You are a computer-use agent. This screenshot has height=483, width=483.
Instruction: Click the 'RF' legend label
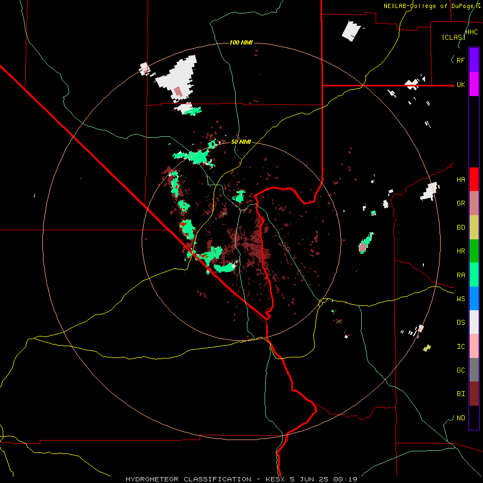[460, 60]
